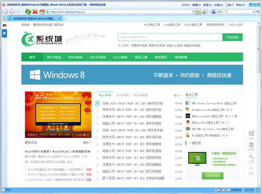
Task: Open the 收藏(A) menu
Action: pyautogui.click(x=219, y=5)
